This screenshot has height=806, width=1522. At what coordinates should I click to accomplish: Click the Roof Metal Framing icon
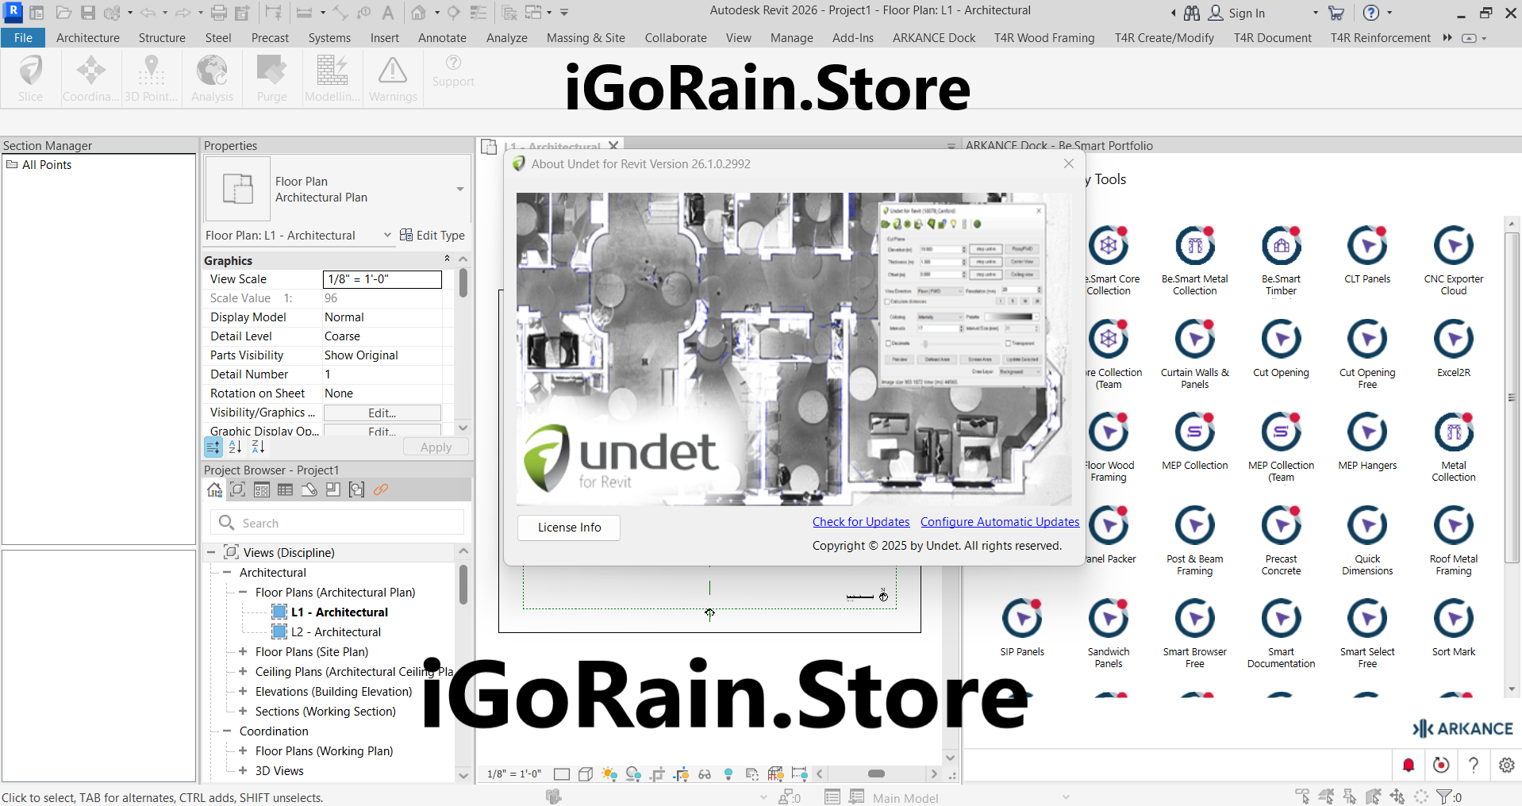(x=1453, y=526)
